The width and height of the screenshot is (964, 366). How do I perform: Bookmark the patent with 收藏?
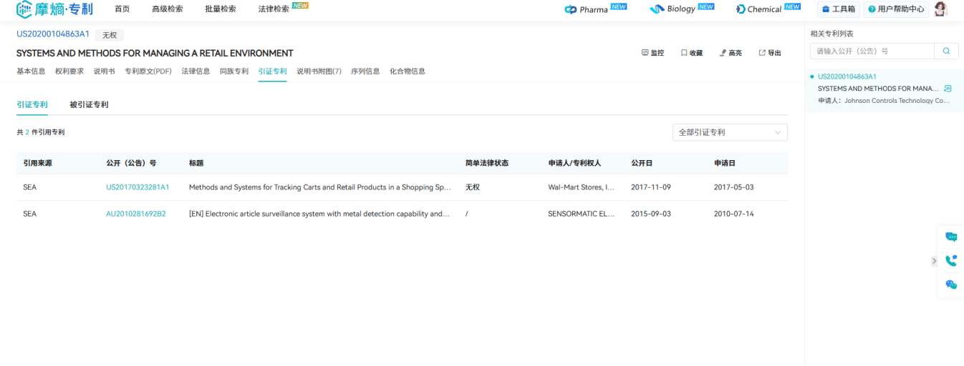[x=691, y=53]
